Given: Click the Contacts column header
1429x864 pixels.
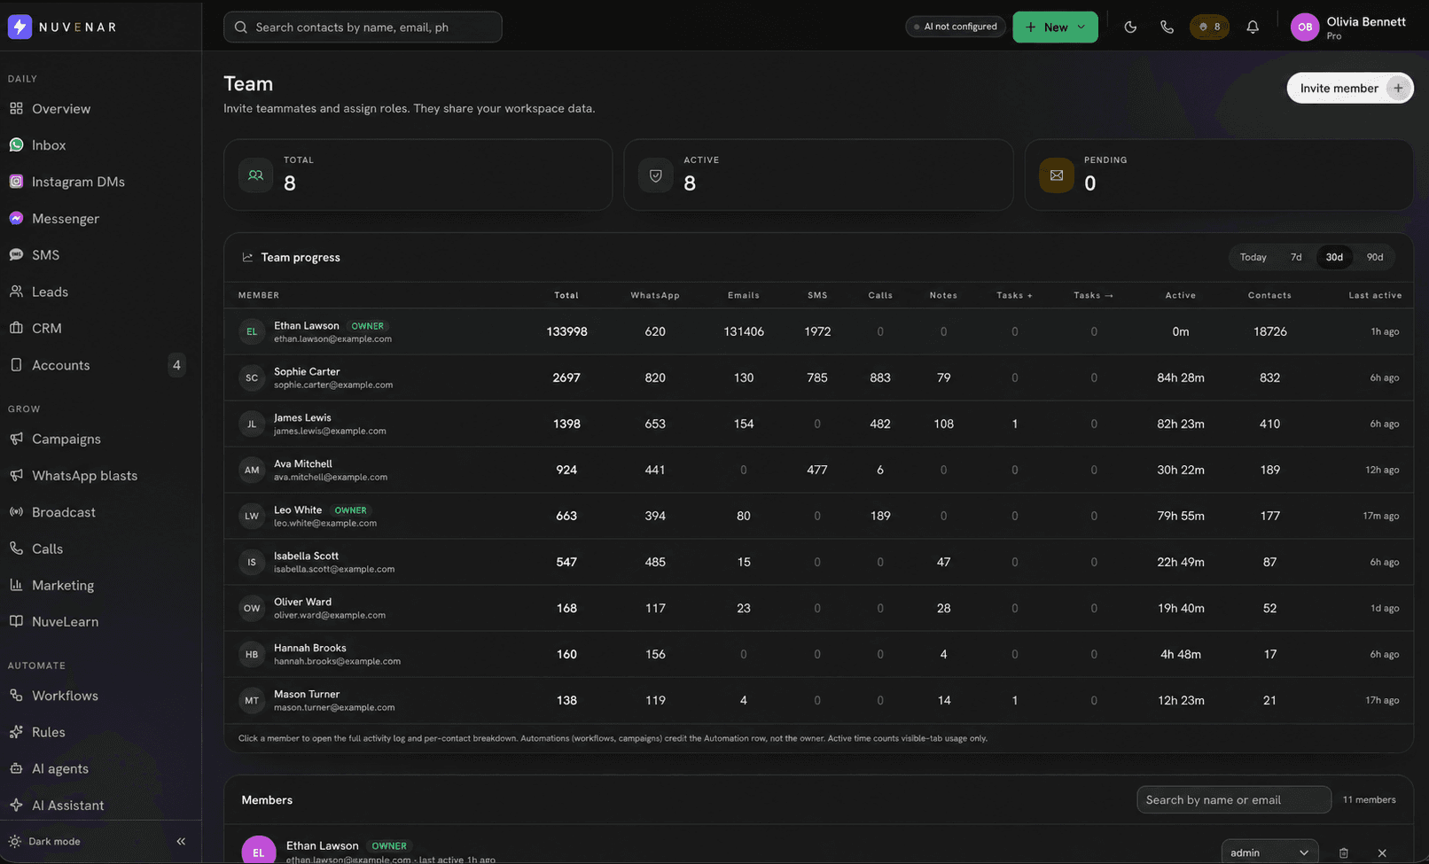Looking at the screenshot, I should (x=1269, y=295).
